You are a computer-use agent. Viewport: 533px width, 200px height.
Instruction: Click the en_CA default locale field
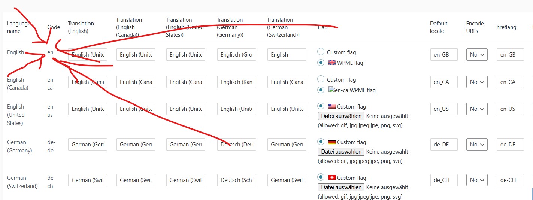pyautogui.click(x=444, y=82)
